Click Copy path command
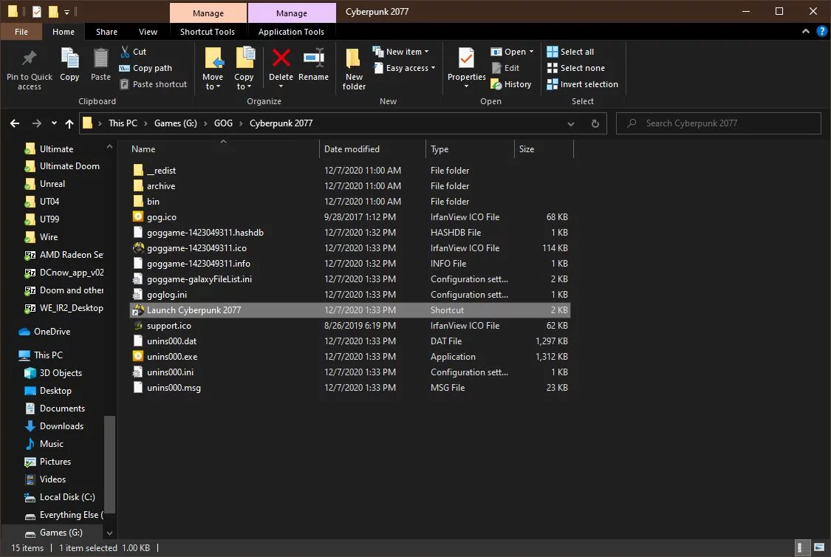This screenshot has width=831, height=557. coord(146,68)
